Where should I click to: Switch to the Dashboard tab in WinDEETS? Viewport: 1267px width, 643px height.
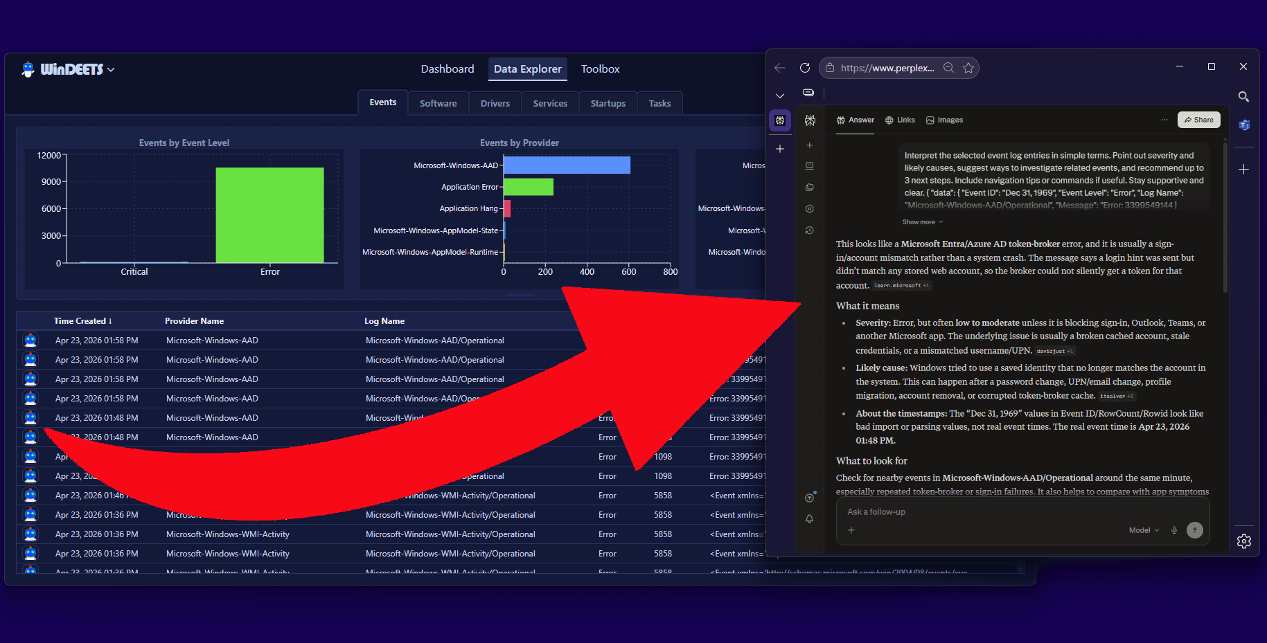[x=448, y=69]
